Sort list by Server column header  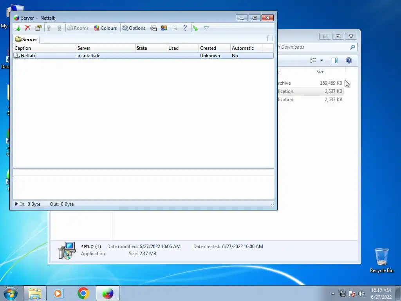[106, 48]
